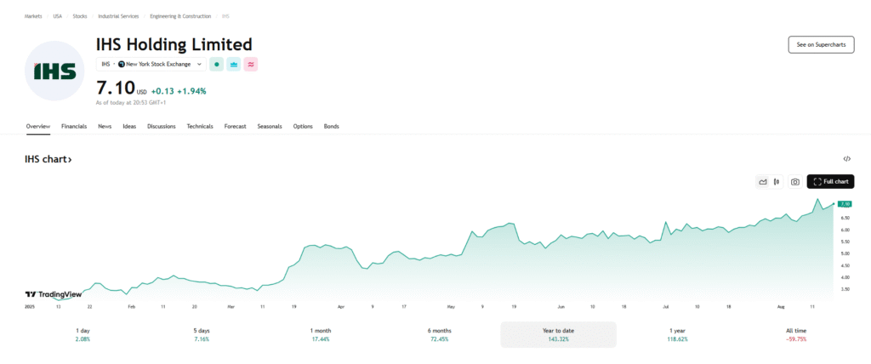Select the 1 month range
871x364 pixels.
pyautogui.click(x=321, y=334)
